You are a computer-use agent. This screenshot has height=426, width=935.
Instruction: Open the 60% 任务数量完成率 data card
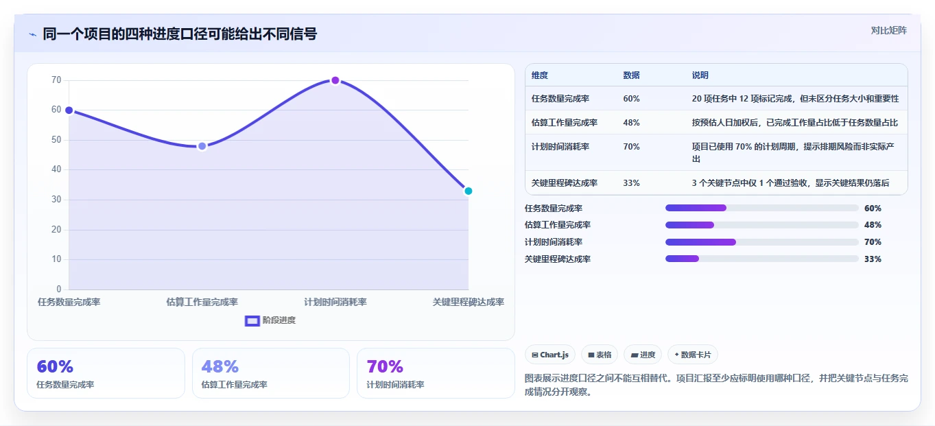[106, 373]
